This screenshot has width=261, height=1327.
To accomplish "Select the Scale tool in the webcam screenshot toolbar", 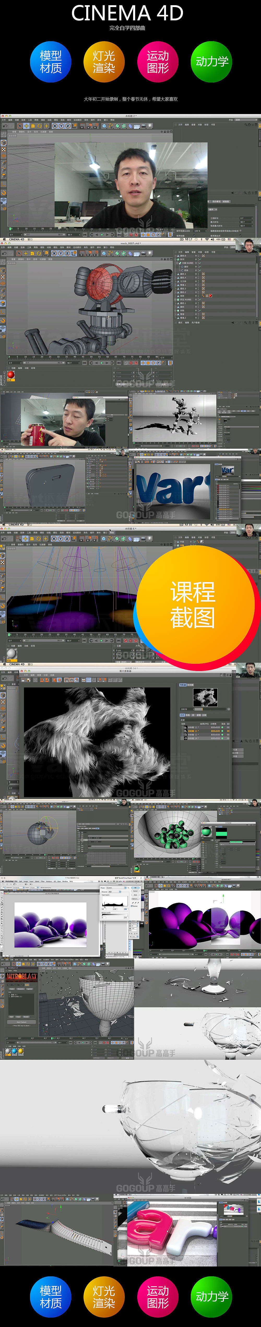I will coord(33,125).
